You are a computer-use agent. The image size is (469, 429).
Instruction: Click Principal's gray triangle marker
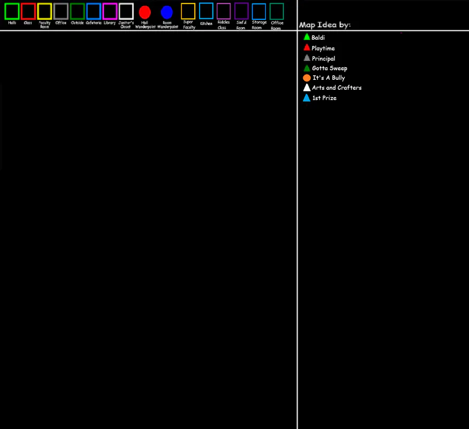306,58
